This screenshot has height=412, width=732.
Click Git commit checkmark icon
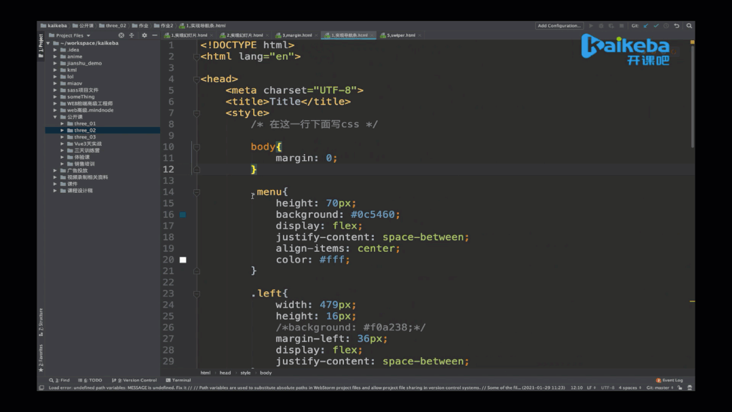click(657, 26)
